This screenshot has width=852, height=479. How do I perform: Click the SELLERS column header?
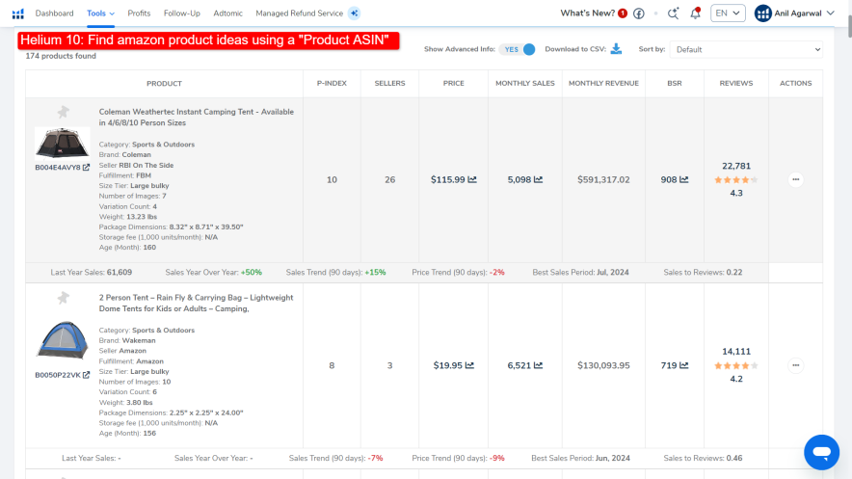click(389, 83)
